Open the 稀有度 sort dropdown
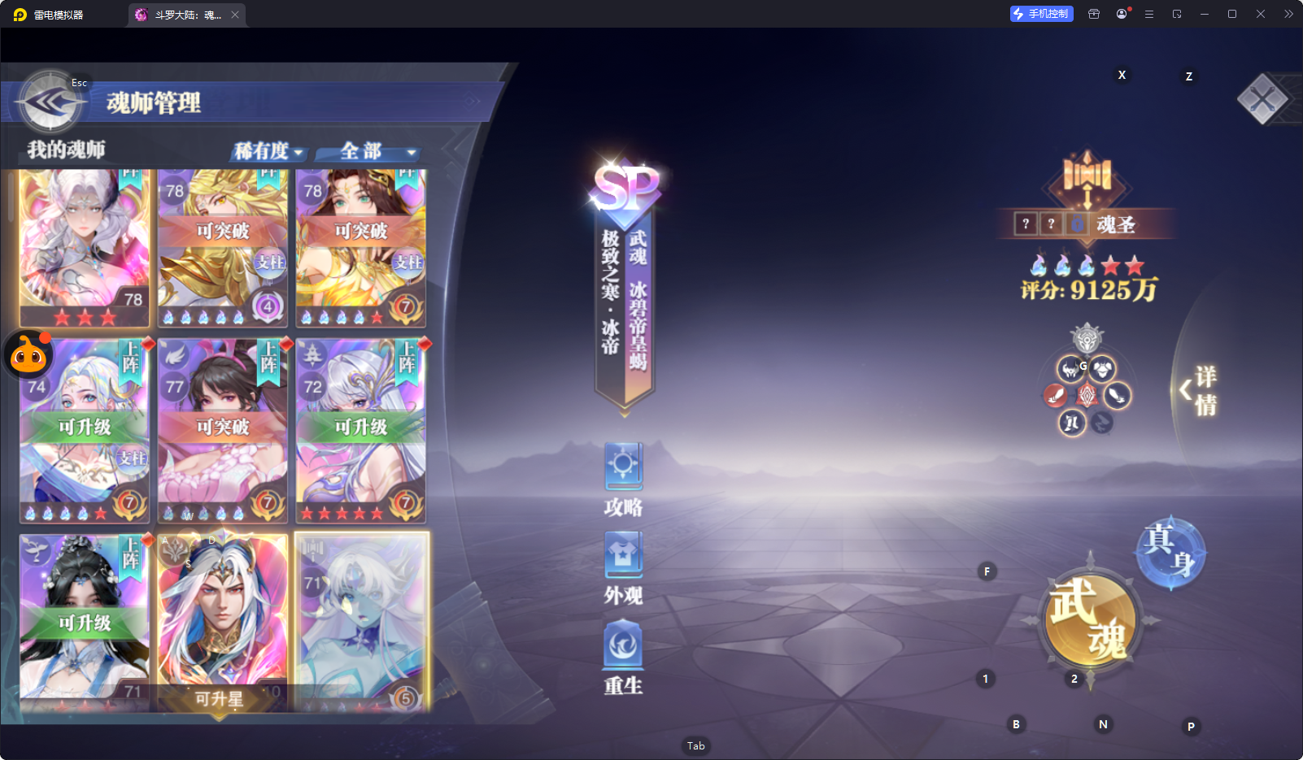The height and width of the screenshot is (760, 1303). pos(268,151)
